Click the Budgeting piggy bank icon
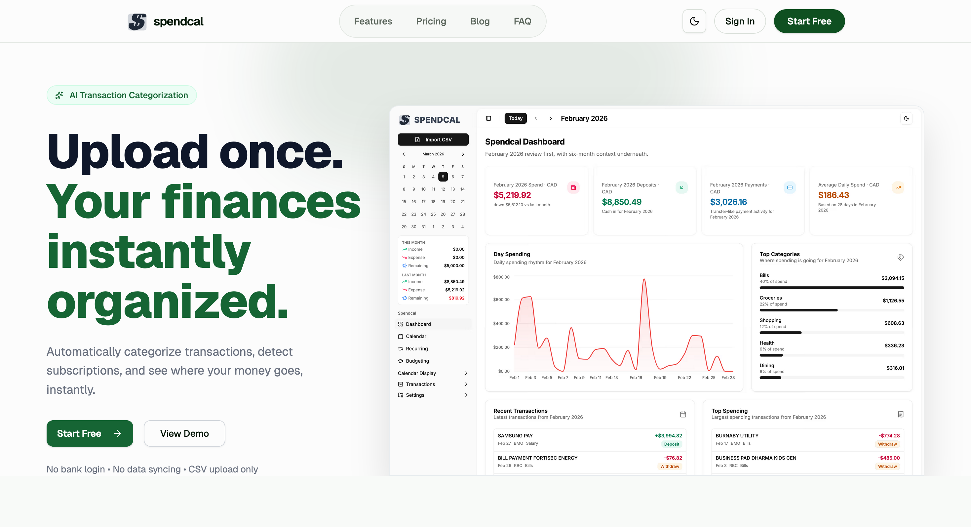Image resolution: width=971 pixels, height=527 pixels. (400, 361)
